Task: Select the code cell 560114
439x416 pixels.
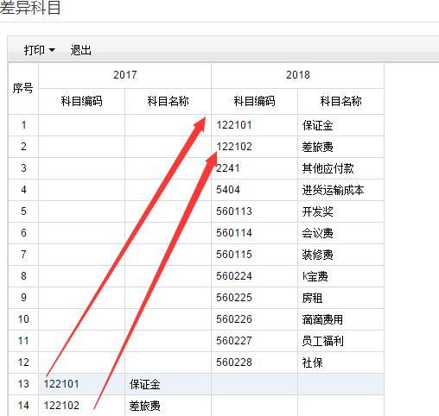Action: coord(254,233)
